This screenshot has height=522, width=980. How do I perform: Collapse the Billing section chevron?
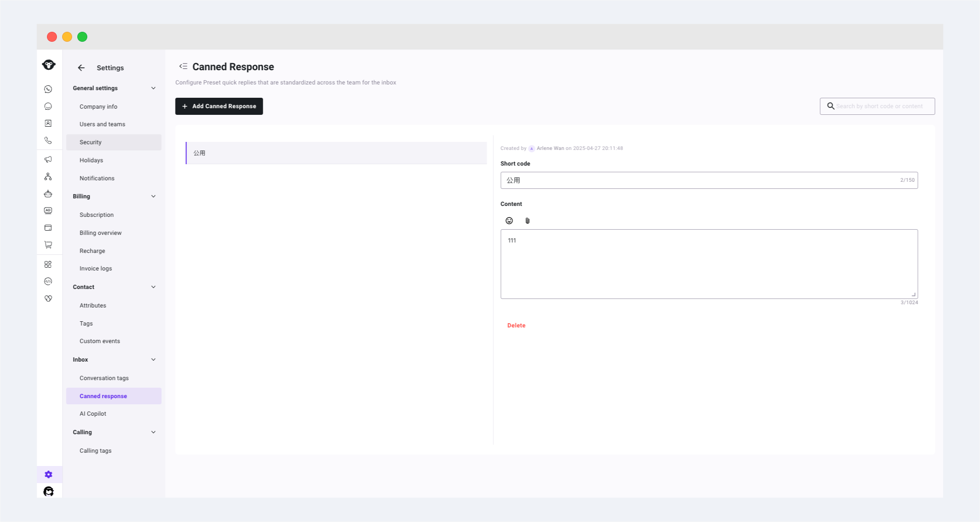coord(153,196)
